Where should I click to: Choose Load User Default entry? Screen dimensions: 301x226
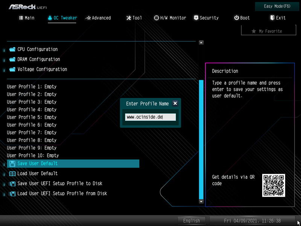[37, 174]
